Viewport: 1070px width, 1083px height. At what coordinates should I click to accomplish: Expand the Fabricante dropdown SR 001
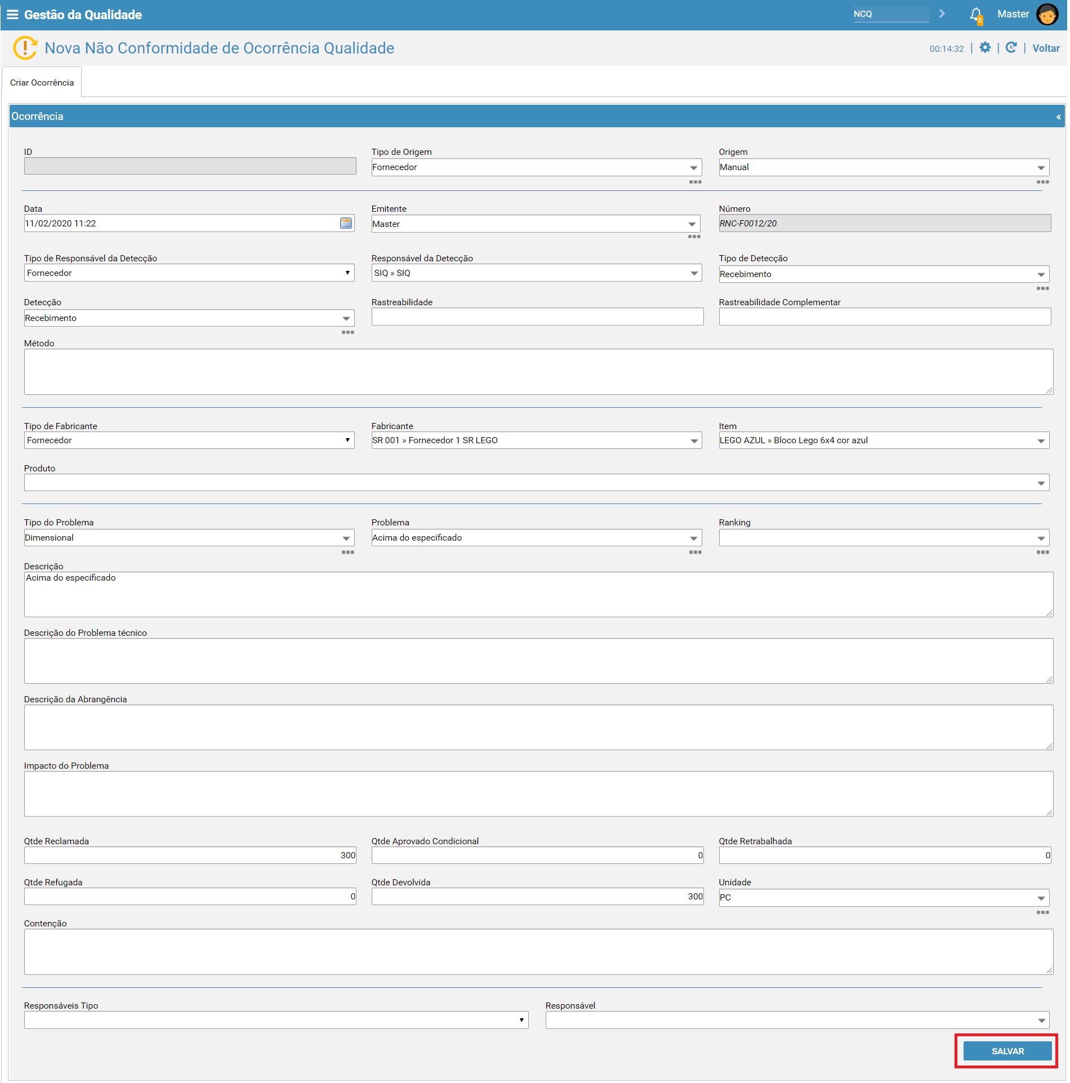(x=536, y=440)
